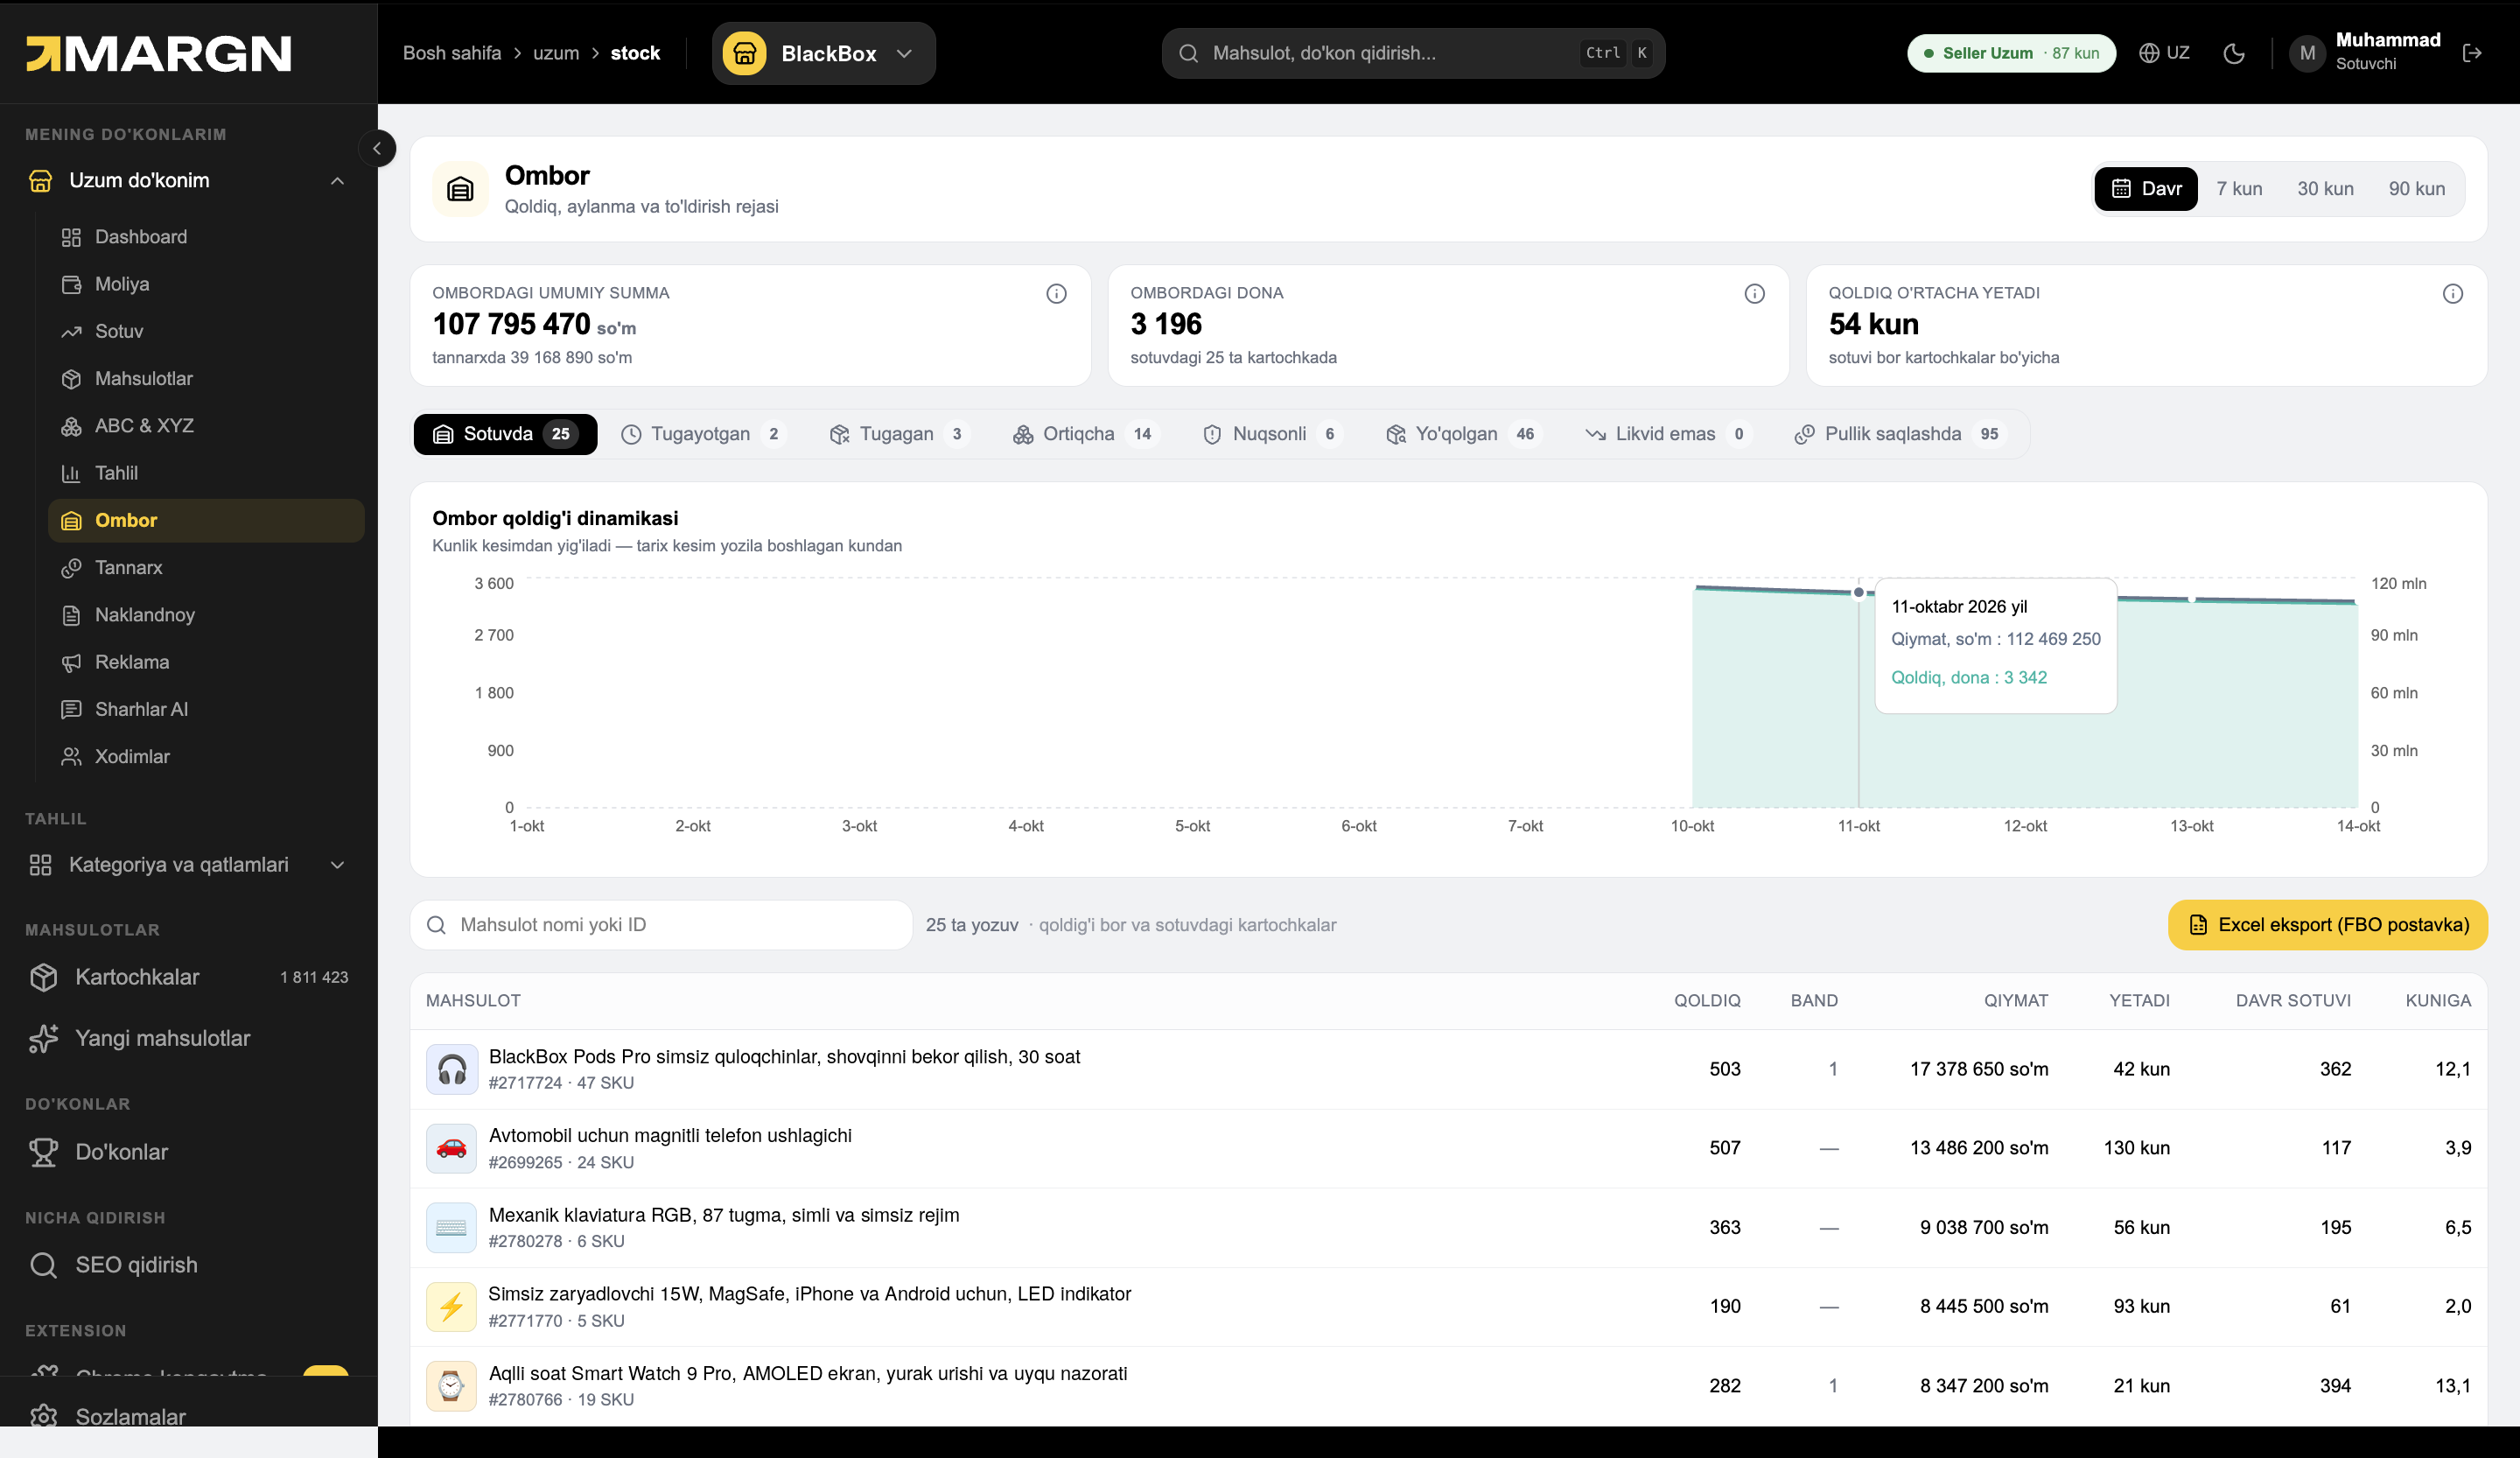
Task: Open ABC & XYZ analysis
Action: (x=206, y=426)
